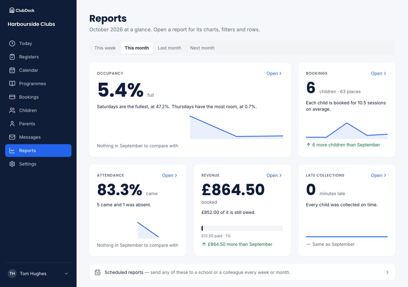Click the Messages envelope icon

12,137
